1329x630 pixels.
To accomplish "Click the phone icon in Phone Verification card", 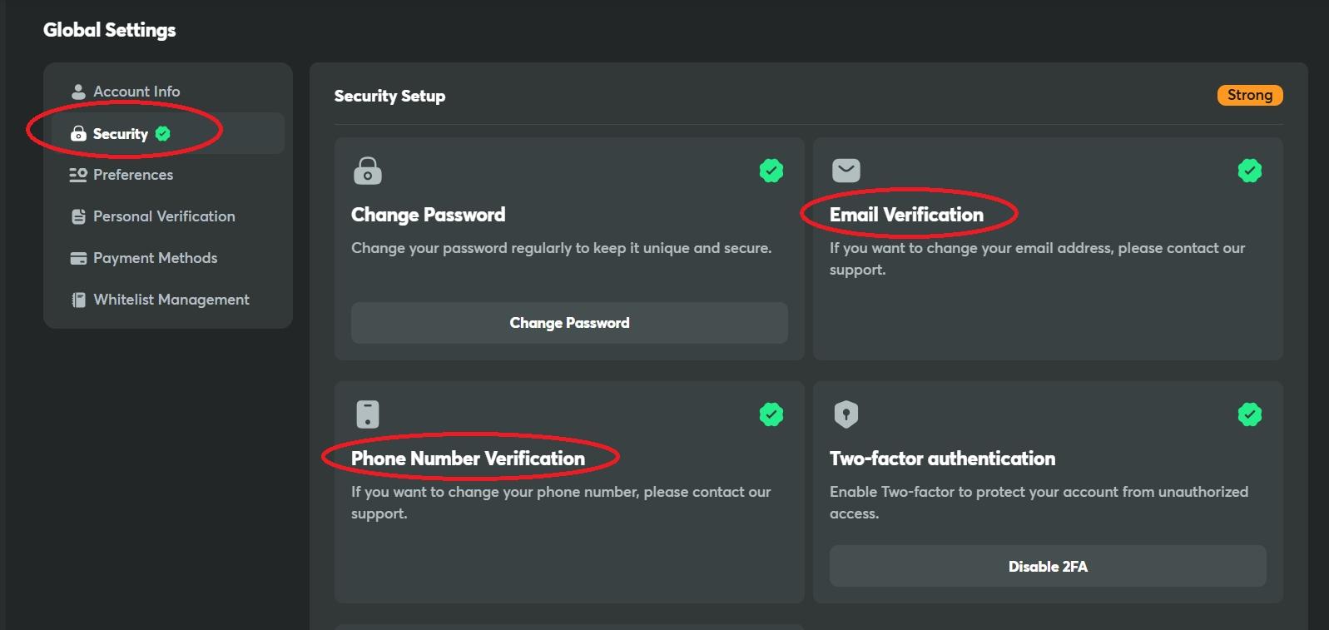I will (367, 414).
